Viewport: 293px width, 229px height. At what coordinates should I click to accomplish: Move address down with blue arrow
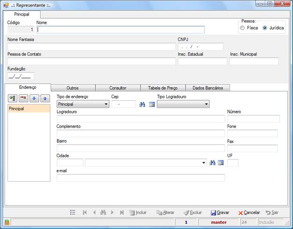tap(34, 98)
